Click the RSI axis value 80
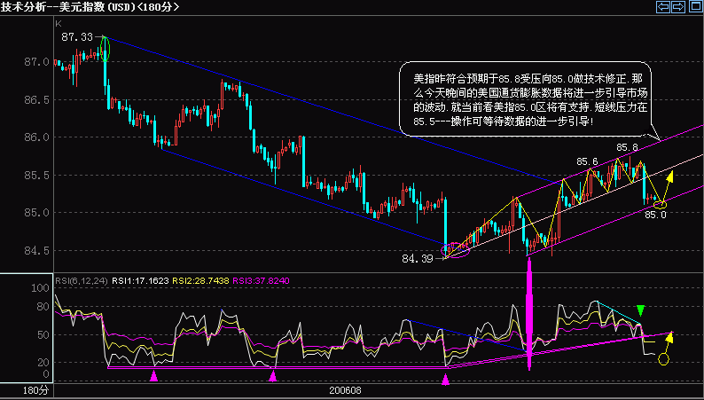Image resolution: width=704 pixels, height=400 pixels. pyautogui.click(x=43, y=307)
